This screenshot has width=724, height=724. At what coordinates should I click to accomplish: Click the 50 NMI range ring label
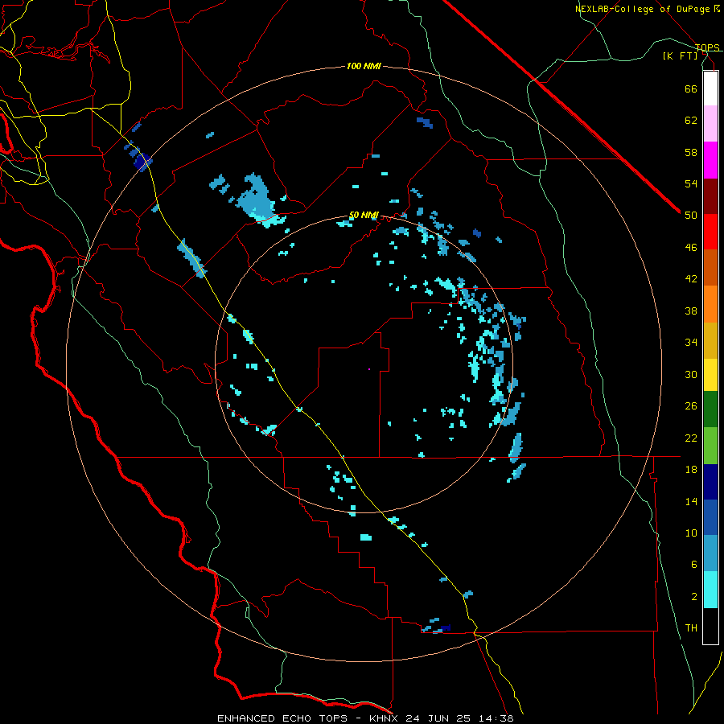[x=364, y=215]
